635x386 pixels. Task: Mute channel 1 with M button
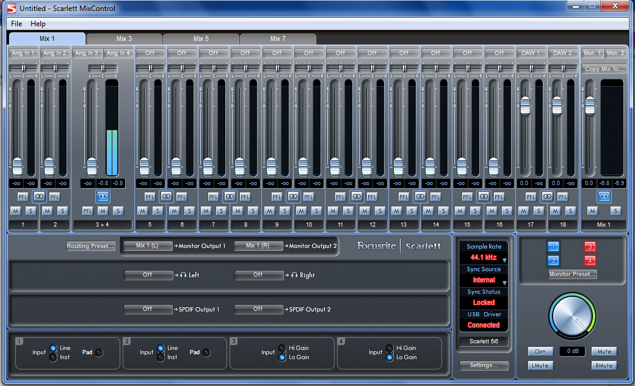15,211
